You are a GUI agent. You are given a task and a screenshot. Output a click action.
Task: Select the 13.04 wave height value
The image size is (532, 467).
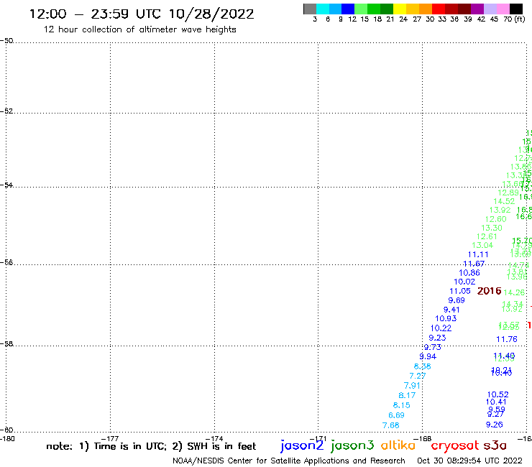(482, 245)
